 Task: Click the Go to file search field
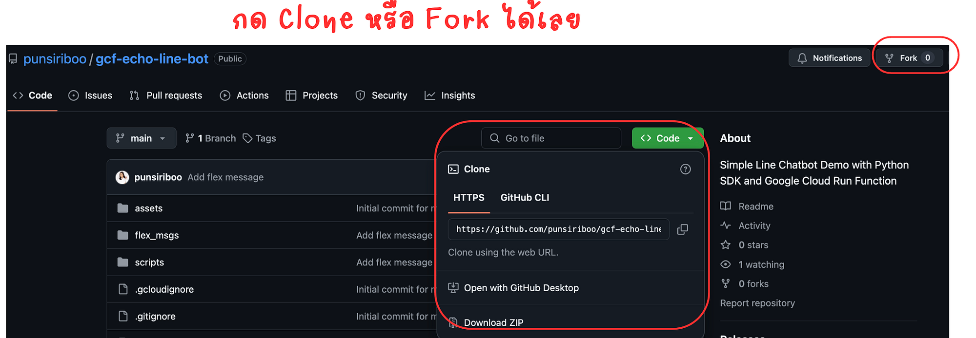[x=551, y=138]
